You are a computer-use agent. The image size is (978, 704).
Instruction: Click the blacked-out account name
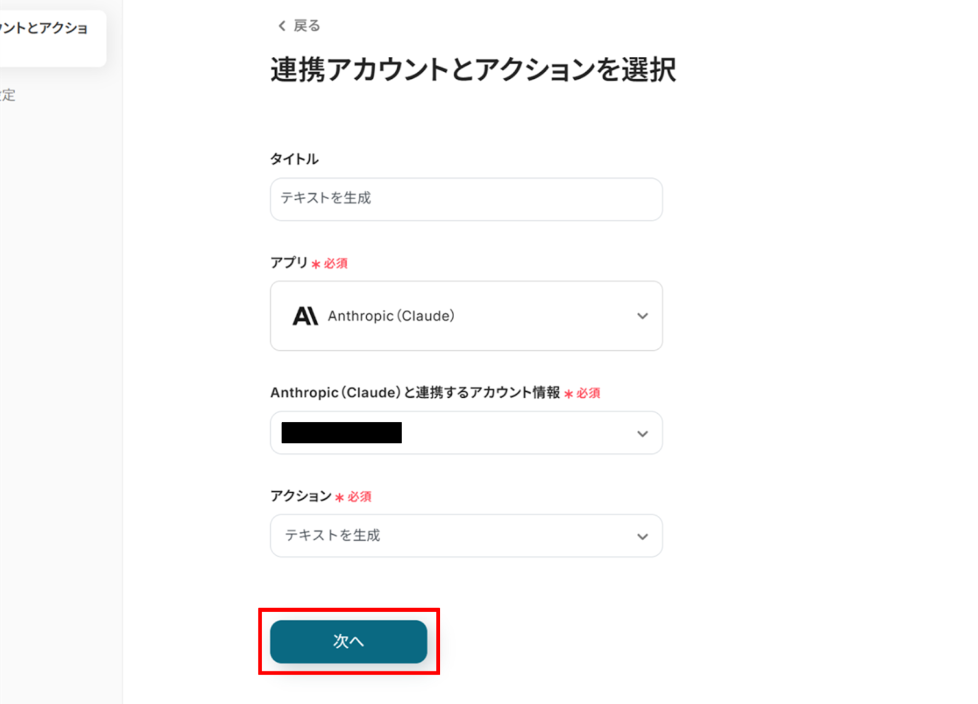(x=341, y=433)
